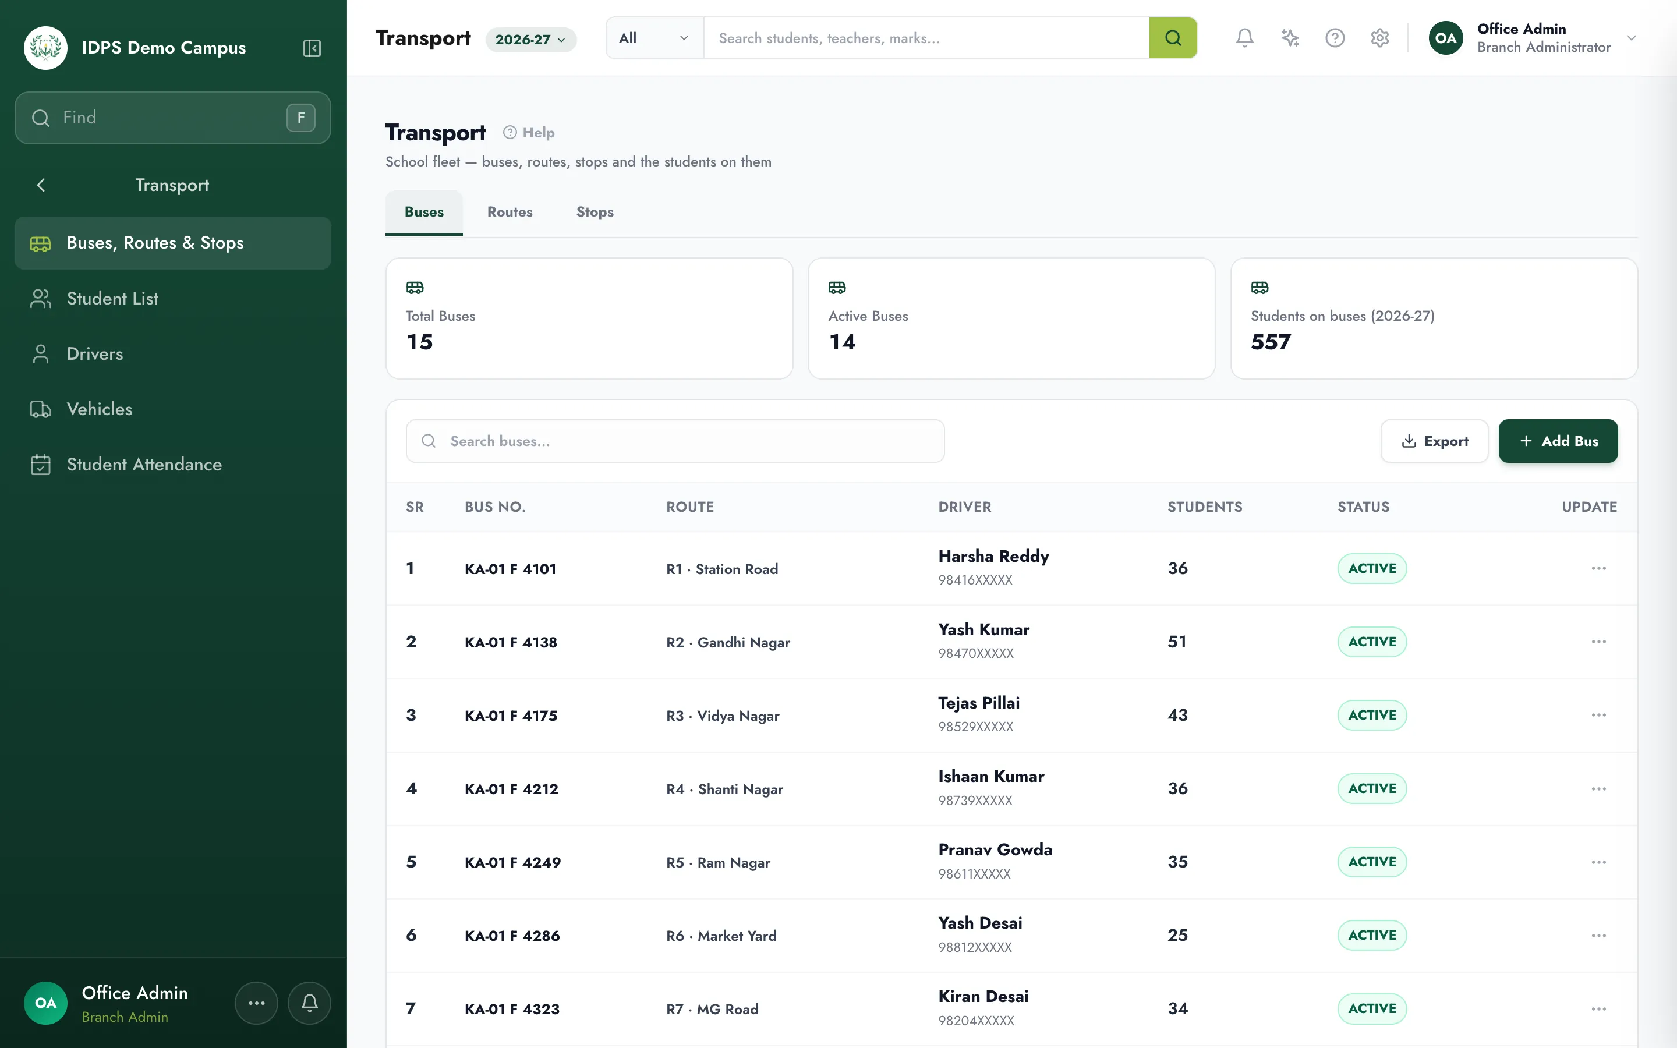Screen dimensions: 1677x1048
Task: Open row actions for KA-01 F 4212
Action: tap(1599, 789)
